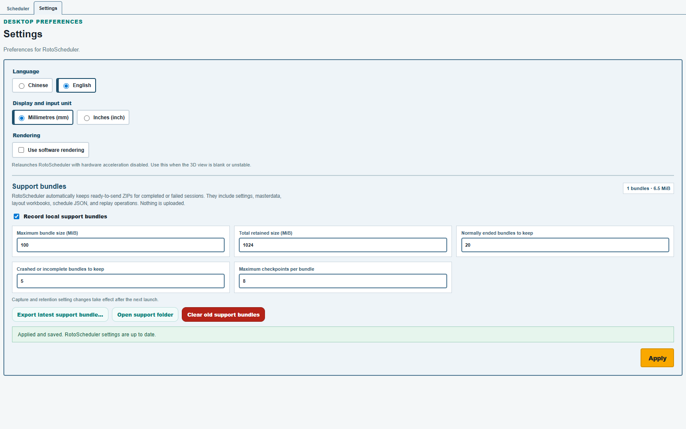This screenshot has height=429, width=686.
Task: Clear old support bundles
Action: click(x=223, y=314)
